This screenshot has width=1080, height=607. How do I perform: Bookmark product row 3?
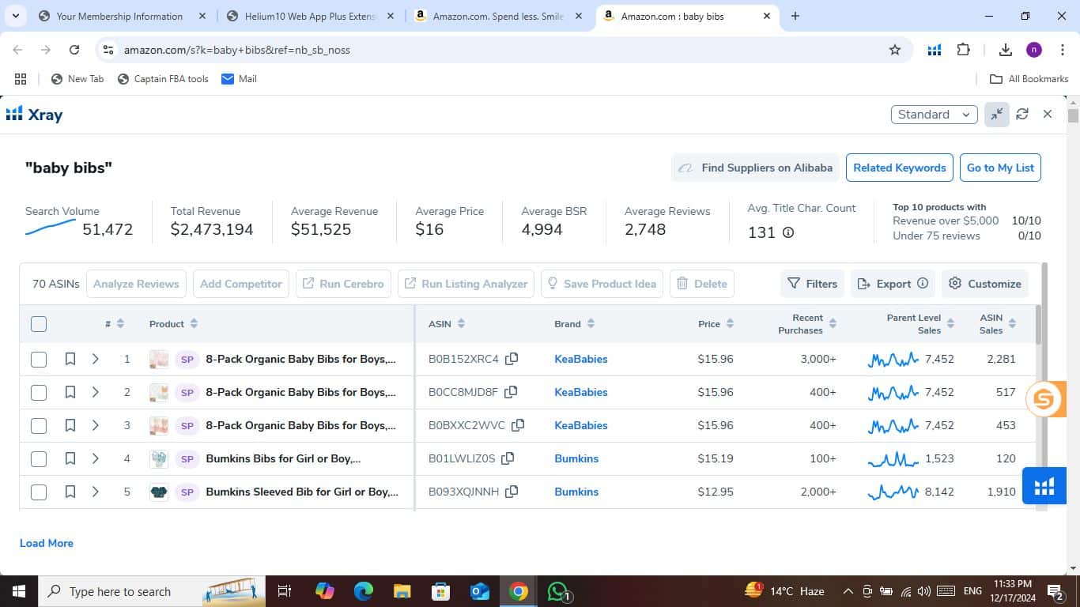click(x=70, y=425)
